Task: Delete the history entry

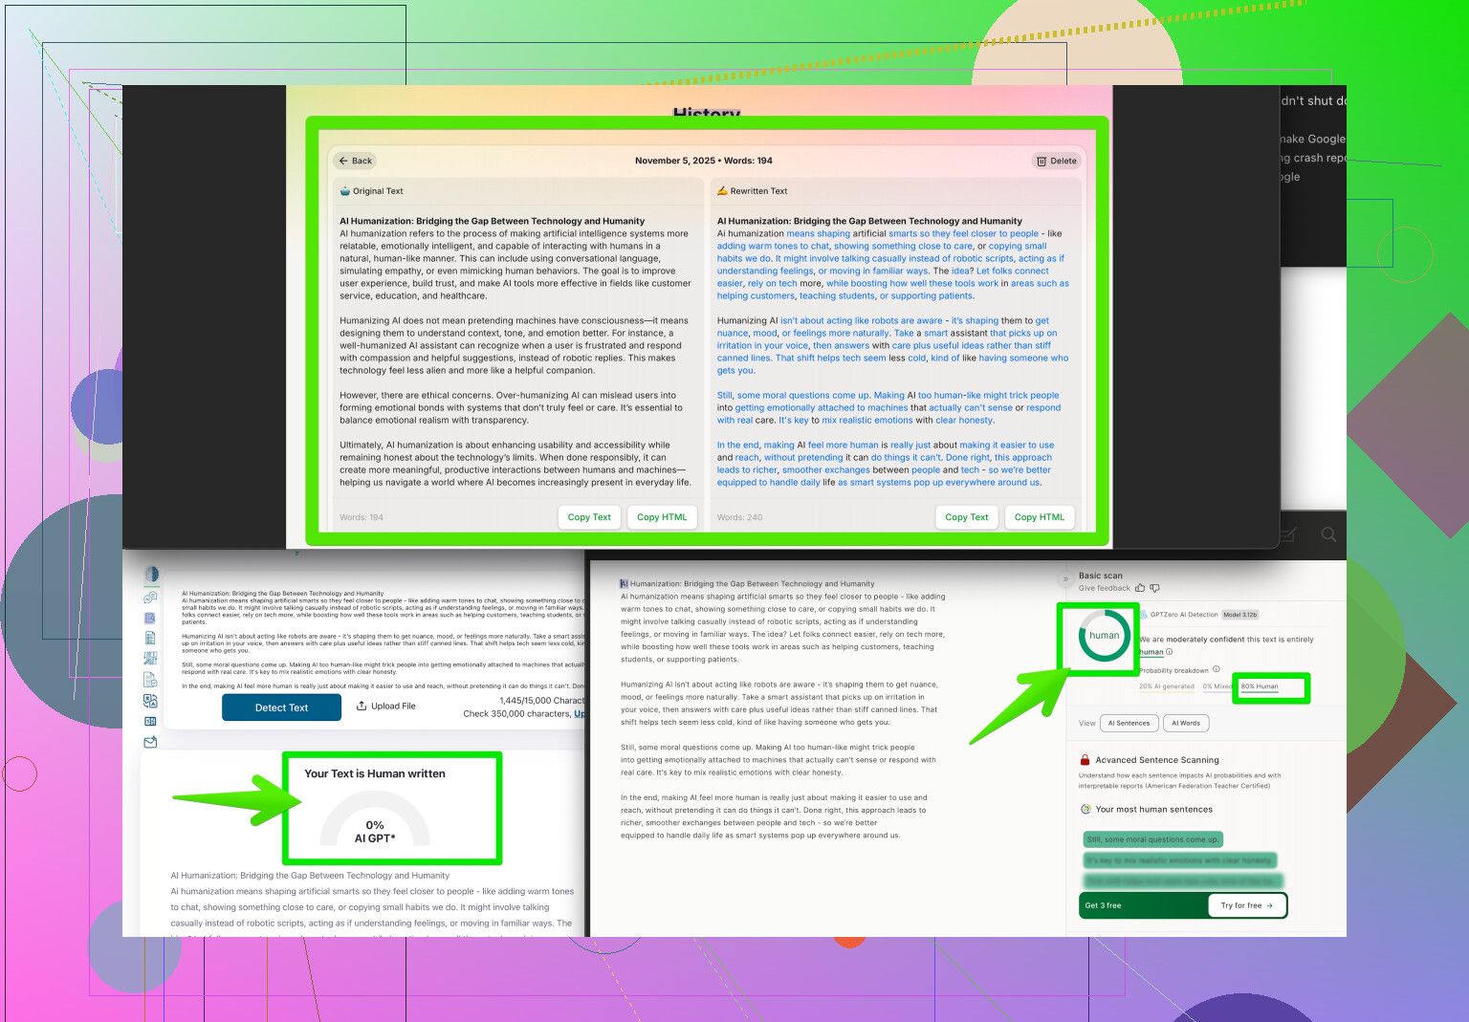Action: [x=1057, y=161]
